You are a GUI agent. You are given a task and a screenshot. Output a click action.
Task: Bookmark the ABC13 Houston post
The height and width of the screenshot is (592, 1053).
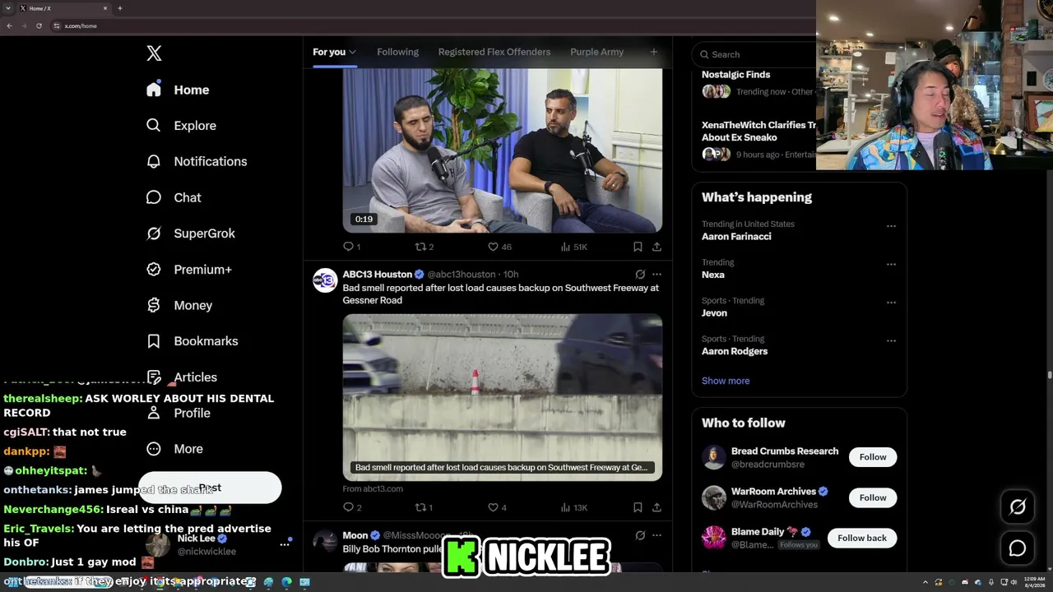pyautogui.click(x=638, y=507)
